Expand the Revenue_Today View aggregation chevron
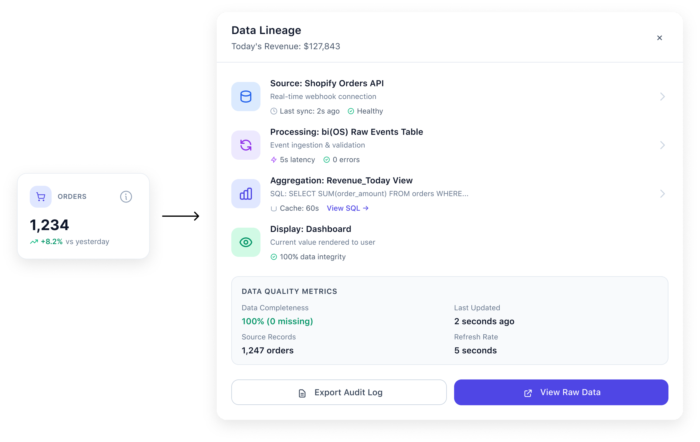This screenshot has height=442, width=700. click(x=662, y=194)
